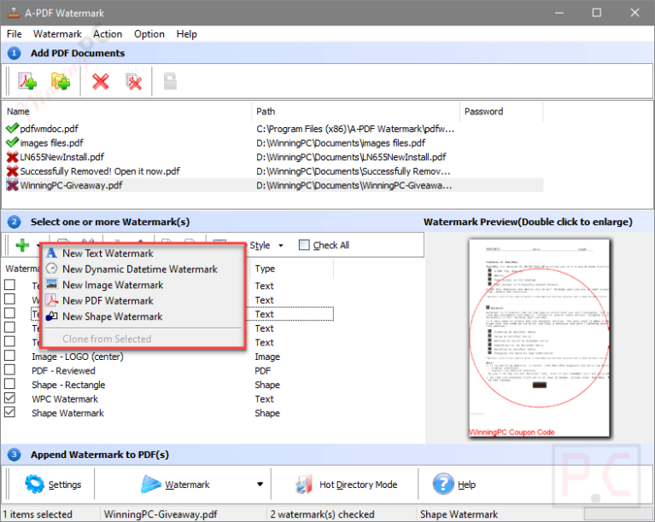This screenshot has height=522, width=655.
Task: Expand the Watermark button dropdown arrow
Action: [x=260, y=484]
